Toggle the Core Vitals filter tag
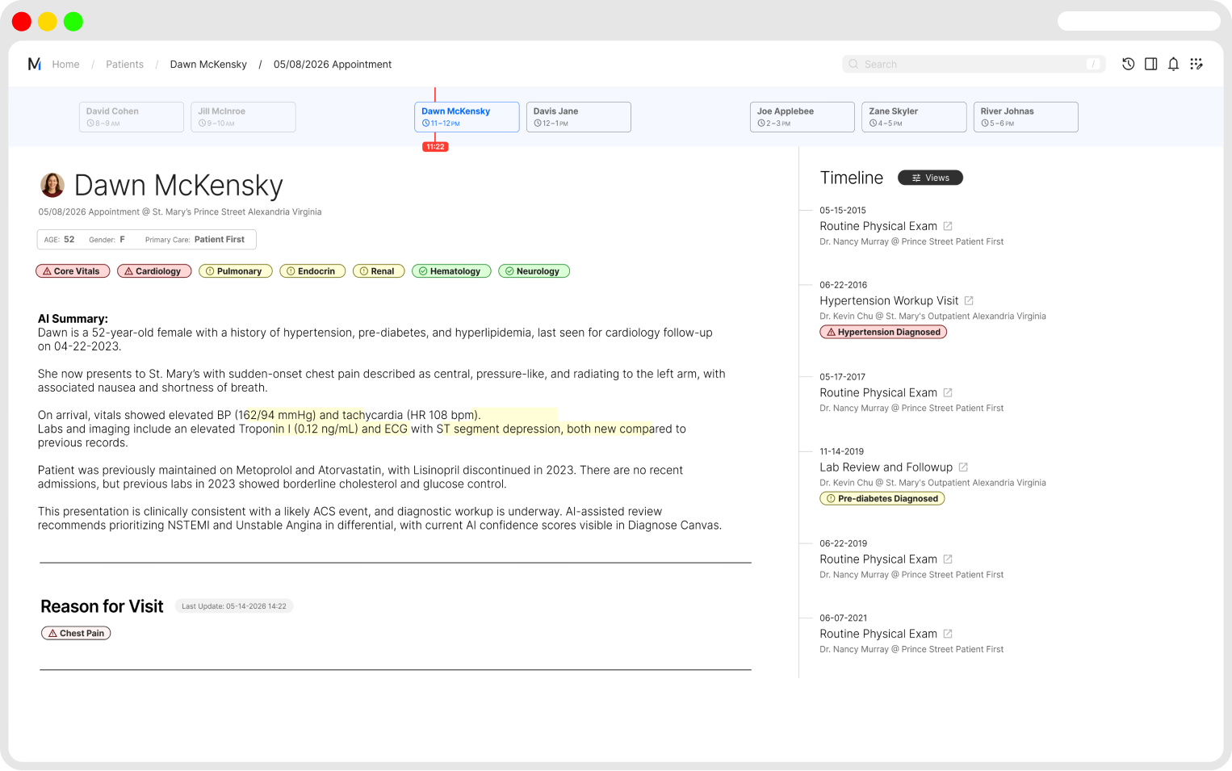Viewport: 1232px width, 771px height. pos(73,271)
